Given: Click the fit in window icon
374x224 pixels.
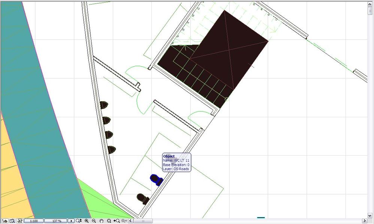Looking at the screenshot, I should (x=109, y=221).
